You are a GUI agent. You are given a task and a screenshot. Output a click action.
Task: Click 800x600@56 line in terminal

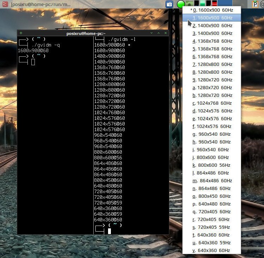[x=108, y=158]
